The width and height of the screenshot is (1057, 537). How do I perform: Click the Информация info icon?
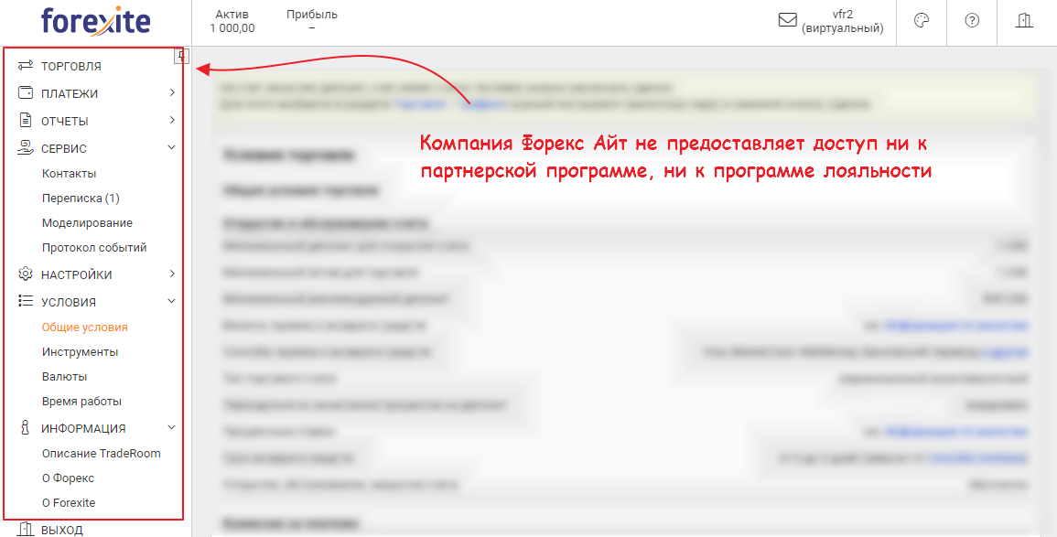point(26,428)
